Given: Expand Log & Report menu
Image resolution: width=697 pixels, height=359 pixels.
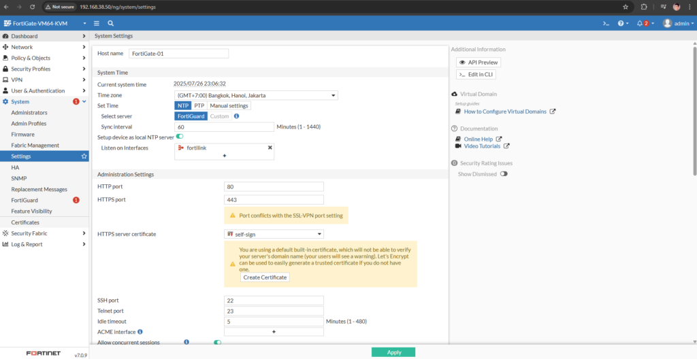Looking at the screenshot, I should [44, 244].
